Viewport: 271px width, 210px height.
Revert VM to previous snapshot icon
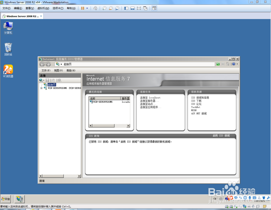click(x=111, y=8)
